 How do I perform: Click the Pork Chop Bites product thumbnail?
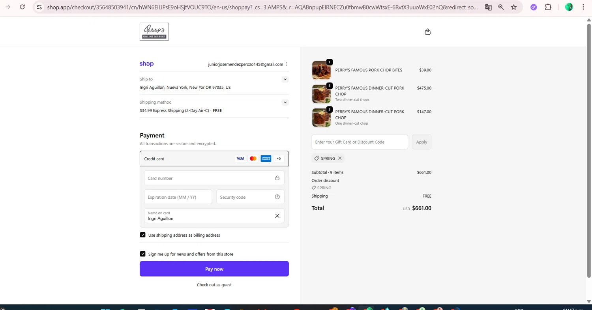[x=321, y=70]
